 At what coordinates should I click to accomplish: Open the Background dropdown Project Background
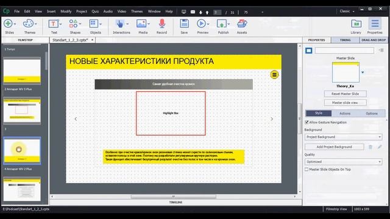coord(344,137)
